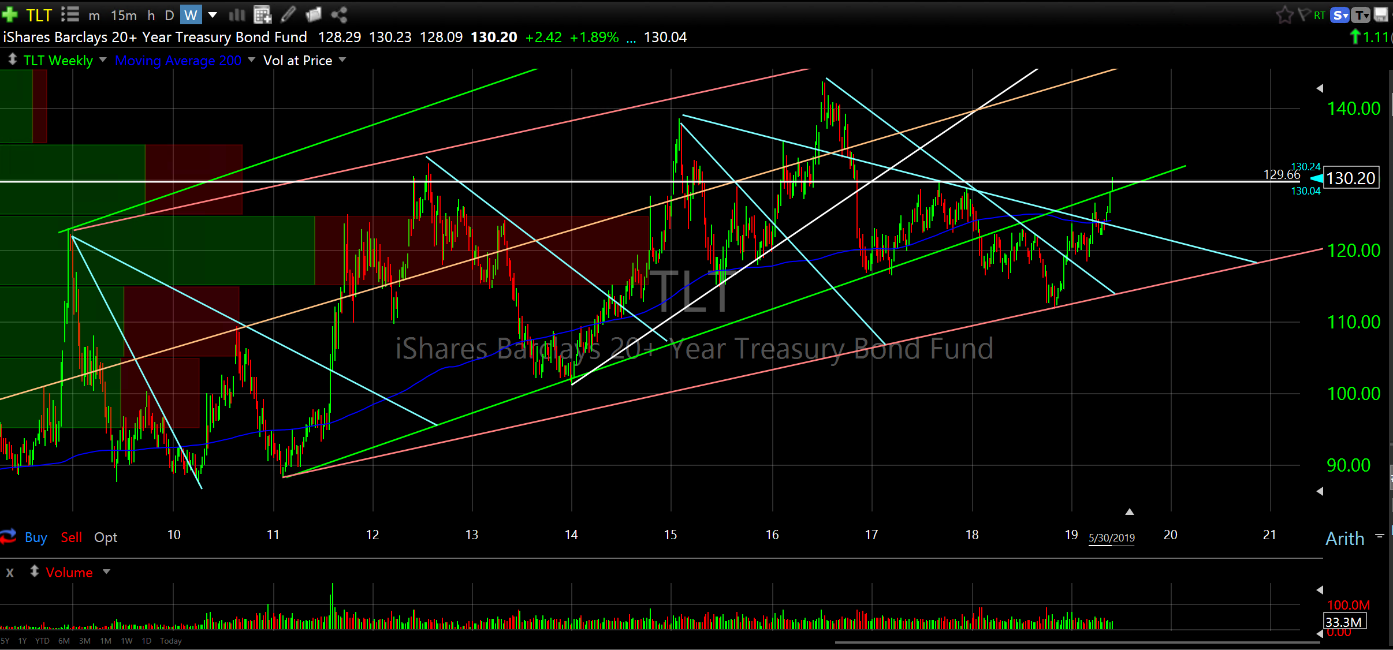Click the Buy button
This screenshot has height=650, width=1393.
click(36, 537)
